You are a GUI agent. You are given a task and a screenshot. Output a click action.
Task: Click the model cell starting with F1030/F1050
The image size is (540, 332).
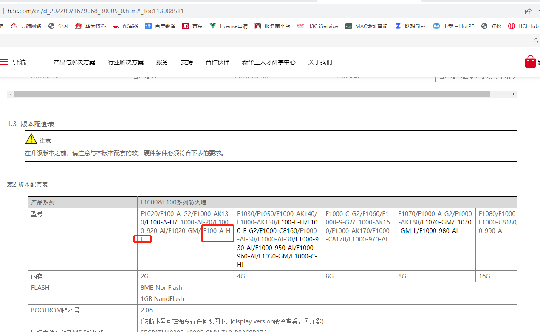[278, 239]
